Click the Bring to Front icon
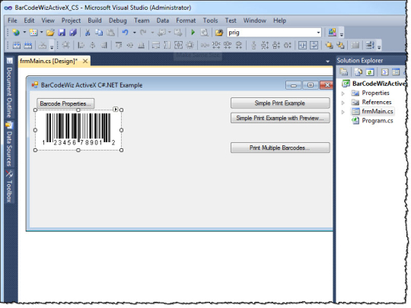411x308 pixels. 329,46
